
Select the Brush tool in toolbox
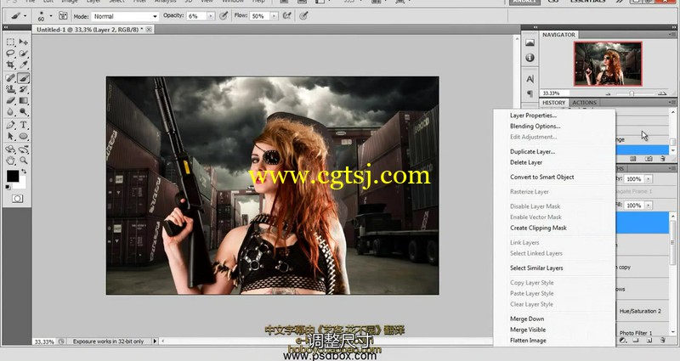[24, 78]
